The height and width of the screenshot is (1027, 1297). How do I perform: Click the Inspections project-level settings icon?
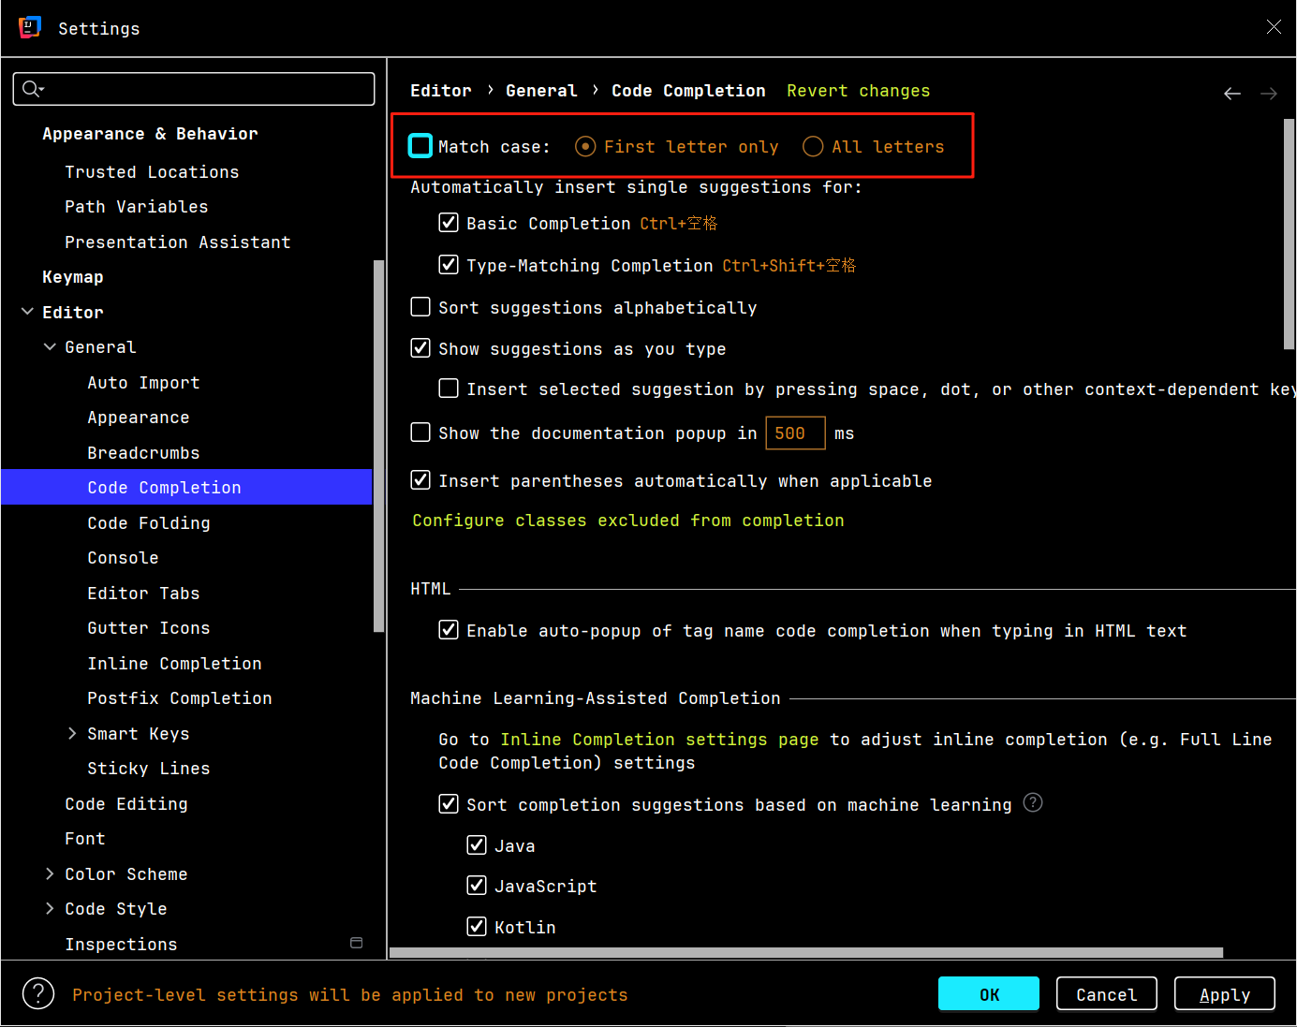[356, 943]
